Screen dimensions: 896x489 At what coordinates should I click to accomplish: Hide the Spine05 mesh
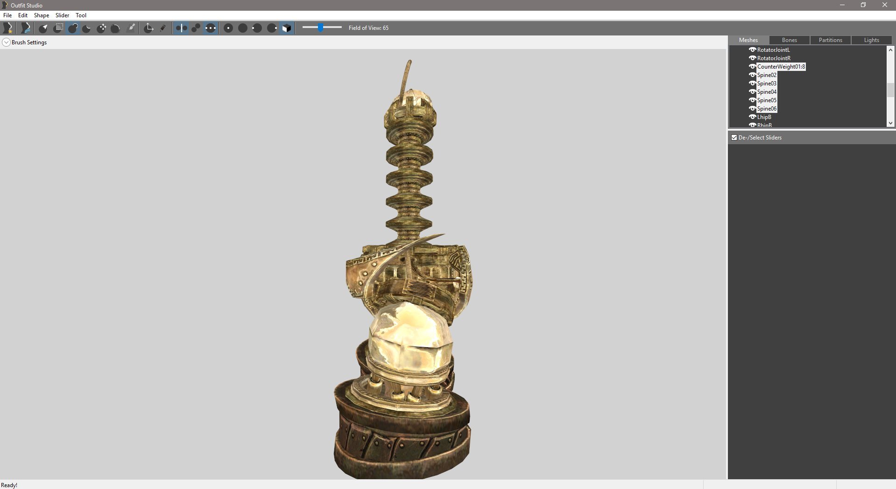(752, 100)
